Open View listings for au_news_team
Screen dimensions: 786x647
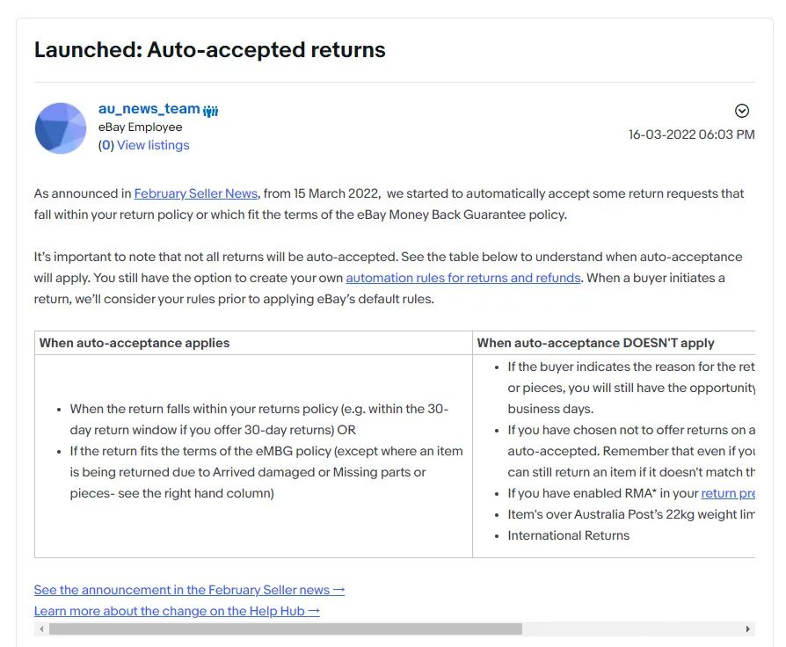153,145
